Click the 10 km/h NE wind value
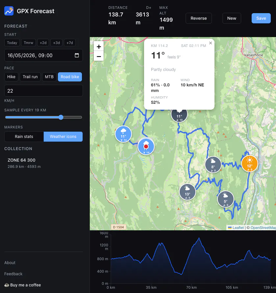This screenshot has width=276, height=293. tap(192, 85)
